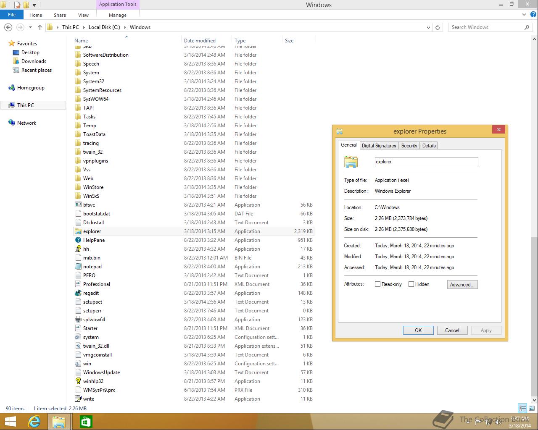Sort by the Size column header
This screenshot has width=538, height=430.
tap(298, 41)
